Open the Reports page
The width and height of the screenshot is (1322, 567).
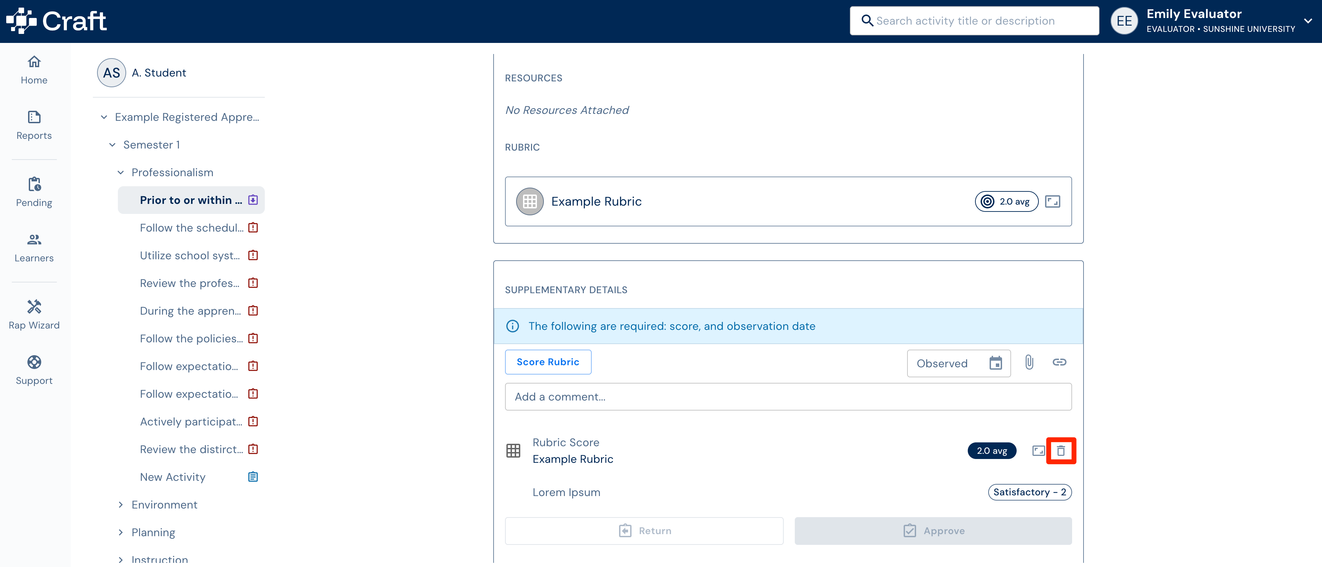[x=34, y=125]
